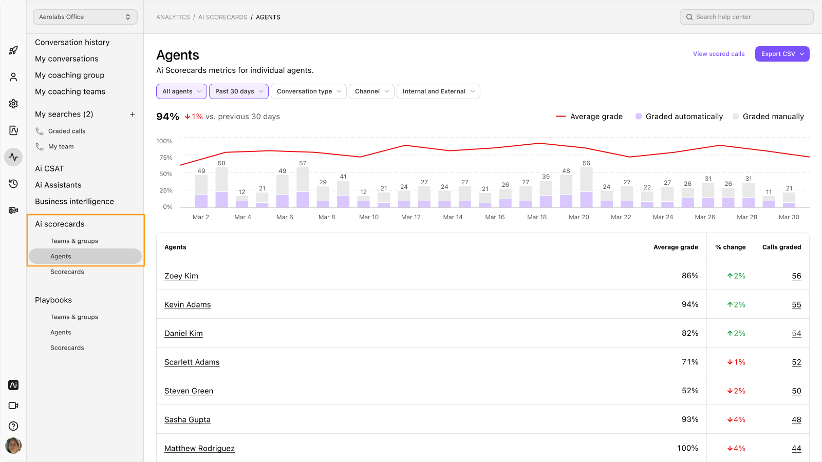Viewport: 822px width, 462px height.
Task: Open Ai CSAT section
Action: [x=49, y=169]
